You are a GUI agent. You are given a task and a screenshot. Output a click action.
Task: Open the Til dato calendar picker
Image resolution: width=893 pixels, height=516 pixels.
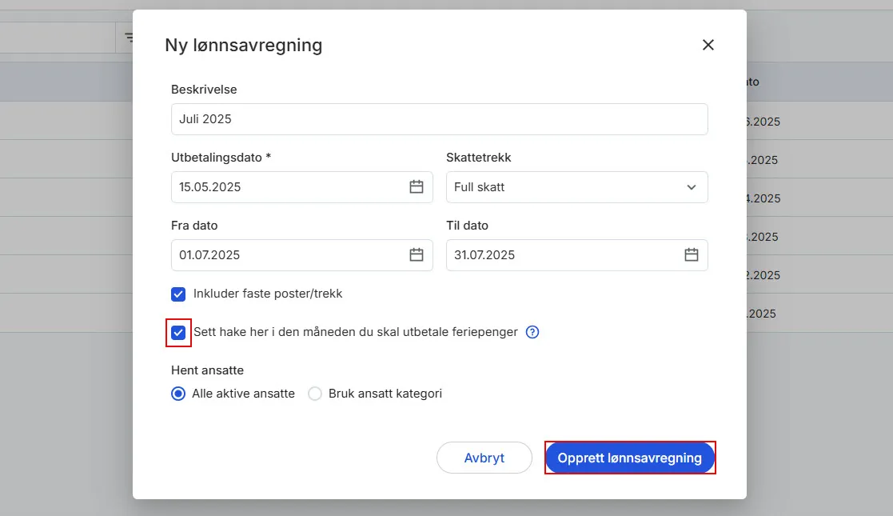coord(691,254)
